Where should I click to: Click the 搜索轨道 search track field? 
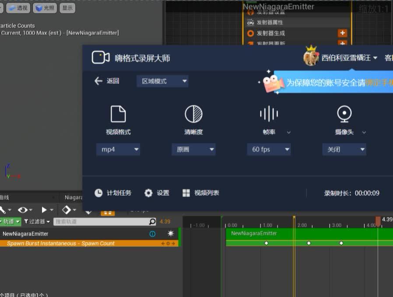point(102,221)
